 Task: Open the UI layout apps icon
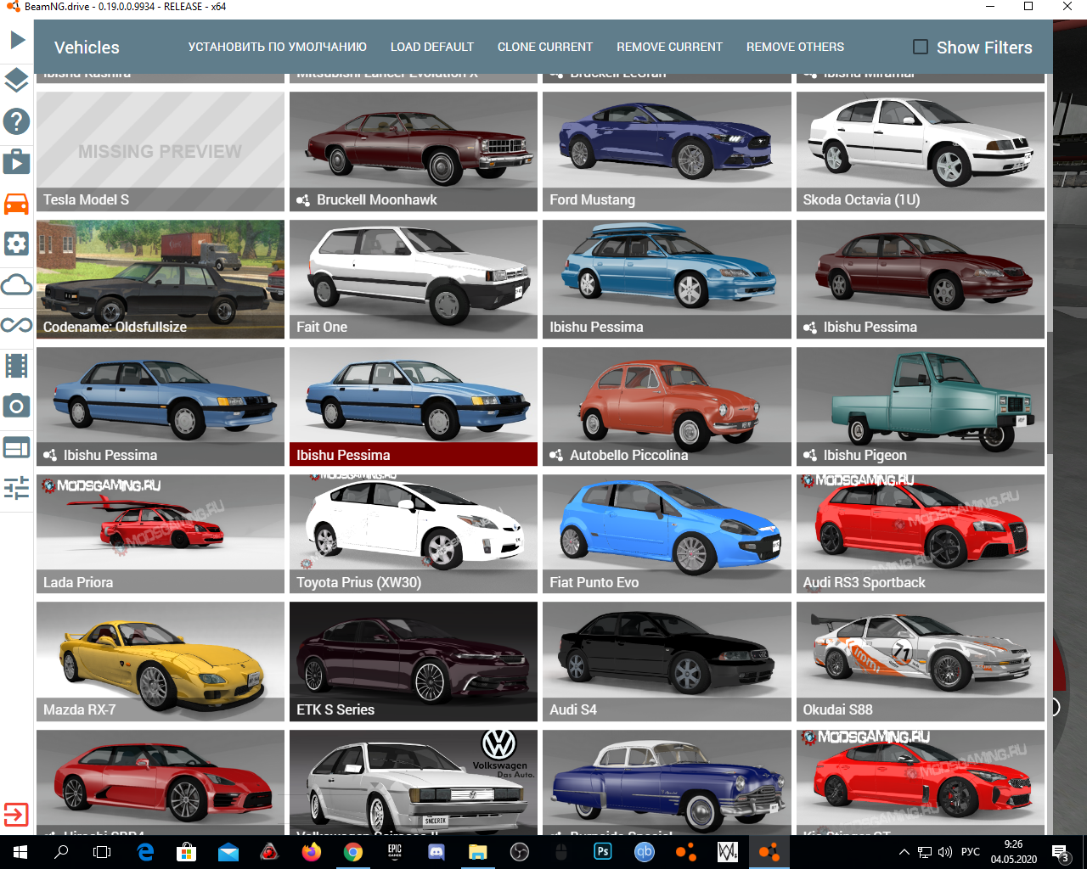click(x=17, y=447)
